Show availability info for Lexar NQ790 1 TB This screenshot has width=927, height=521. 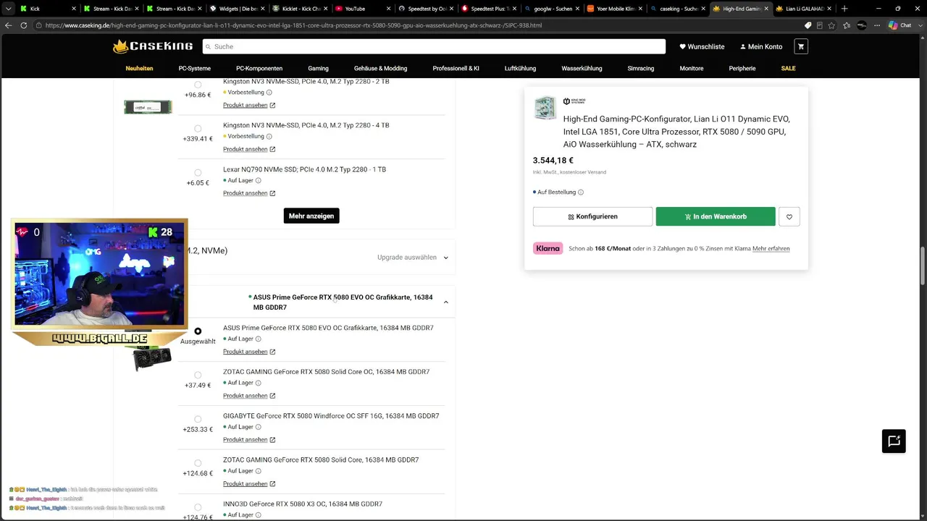point(258,180)
